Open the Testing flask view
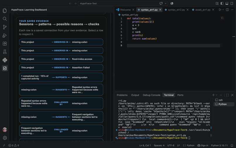Viewport: 236px width, 148px height. click(x=5, y=52)
